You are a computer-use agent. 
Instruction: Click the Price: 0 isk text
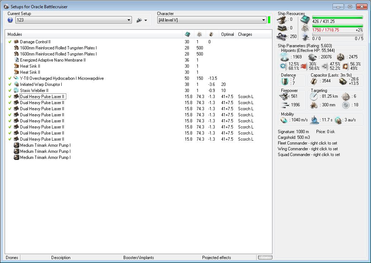pos(325,132)
